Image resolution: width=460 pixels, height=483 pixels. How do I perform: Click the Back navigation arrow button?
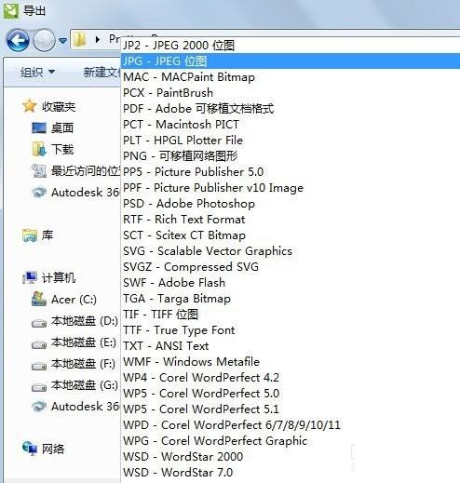18,40
